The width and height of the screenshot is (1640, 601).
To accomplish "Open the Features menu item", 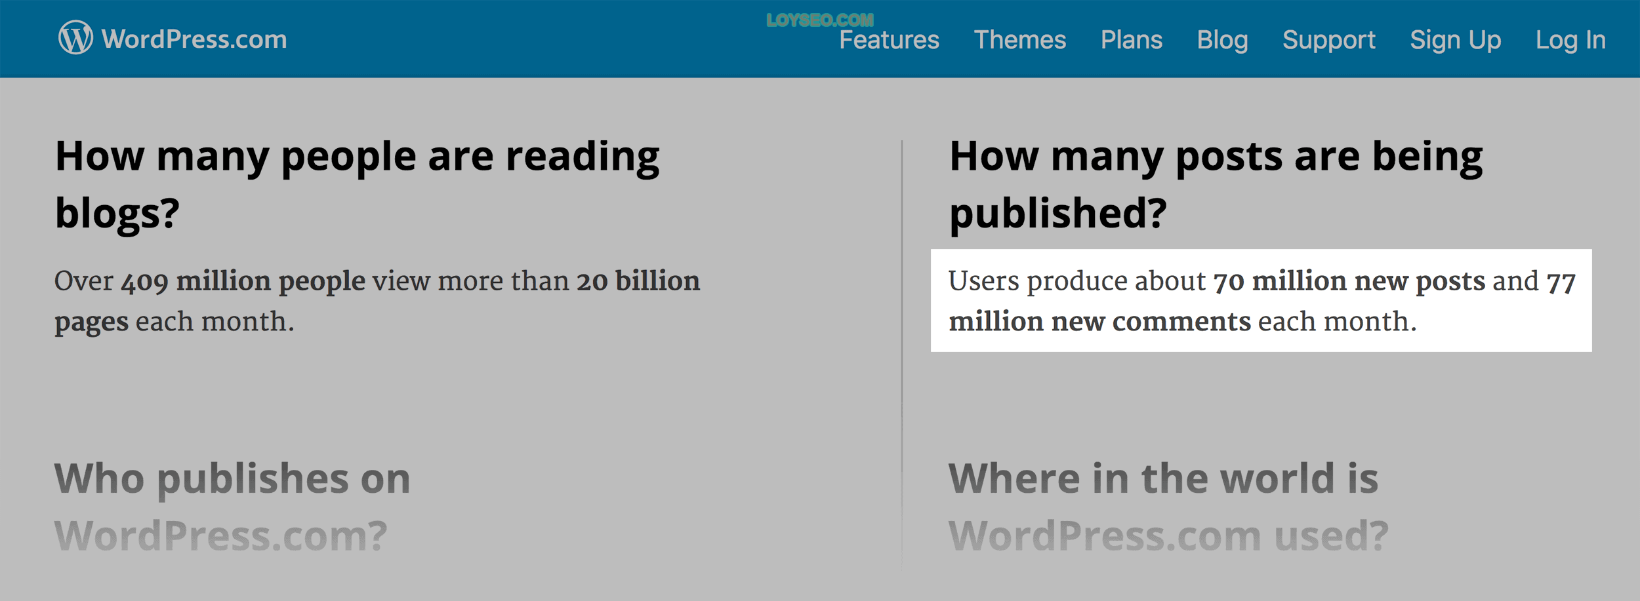I will pyautogui.click(x=889, y=40).
